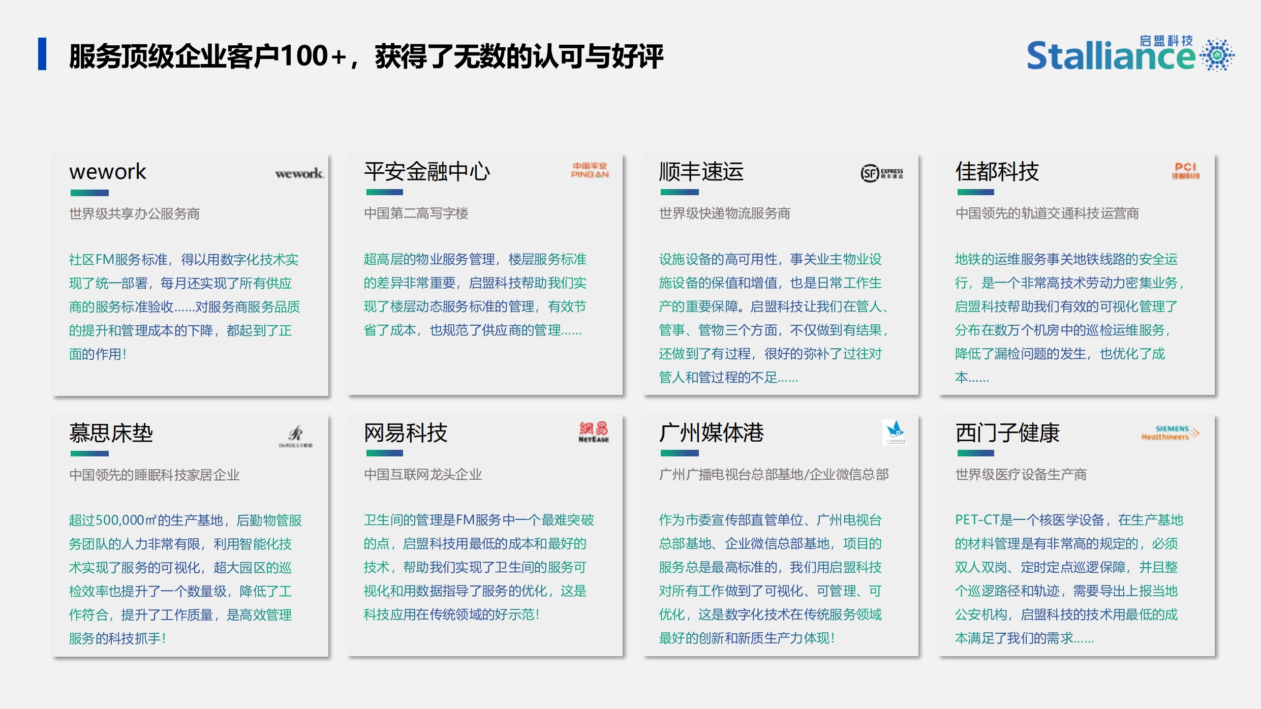The height and width of the screenshot is (709, 1261).
Task: Select the card heading '网易科技'
Action: (406, 433)
